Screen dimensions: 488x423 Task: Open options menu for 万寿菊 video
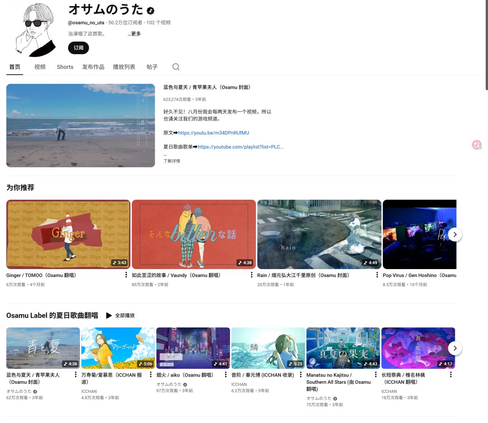tap(151, 375)
